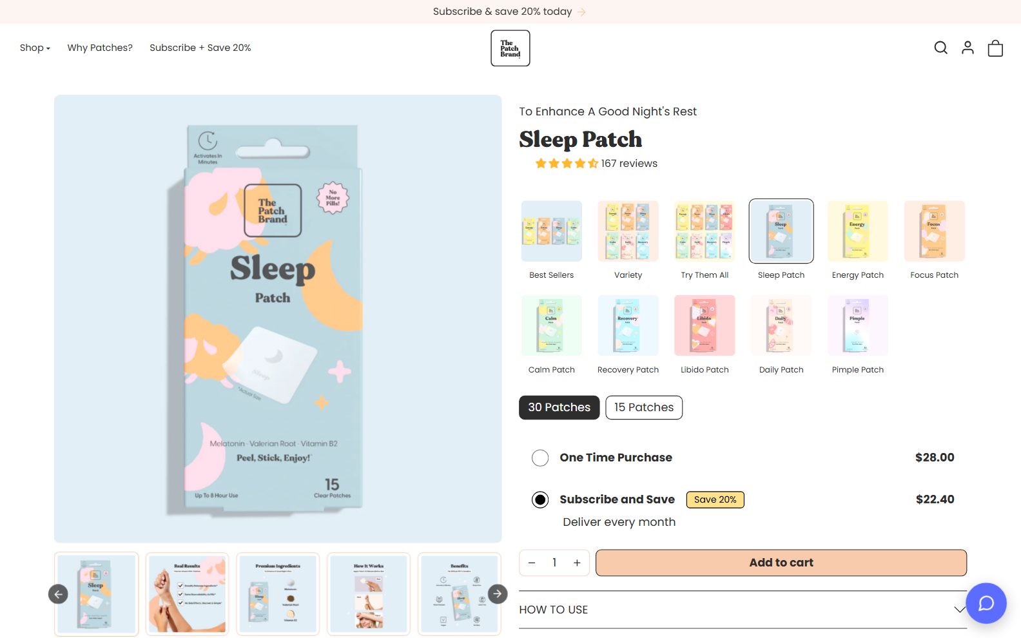1021x638 pixels.
Task: Expand the HOW TO USE section
Action: (x=743, y=610)
